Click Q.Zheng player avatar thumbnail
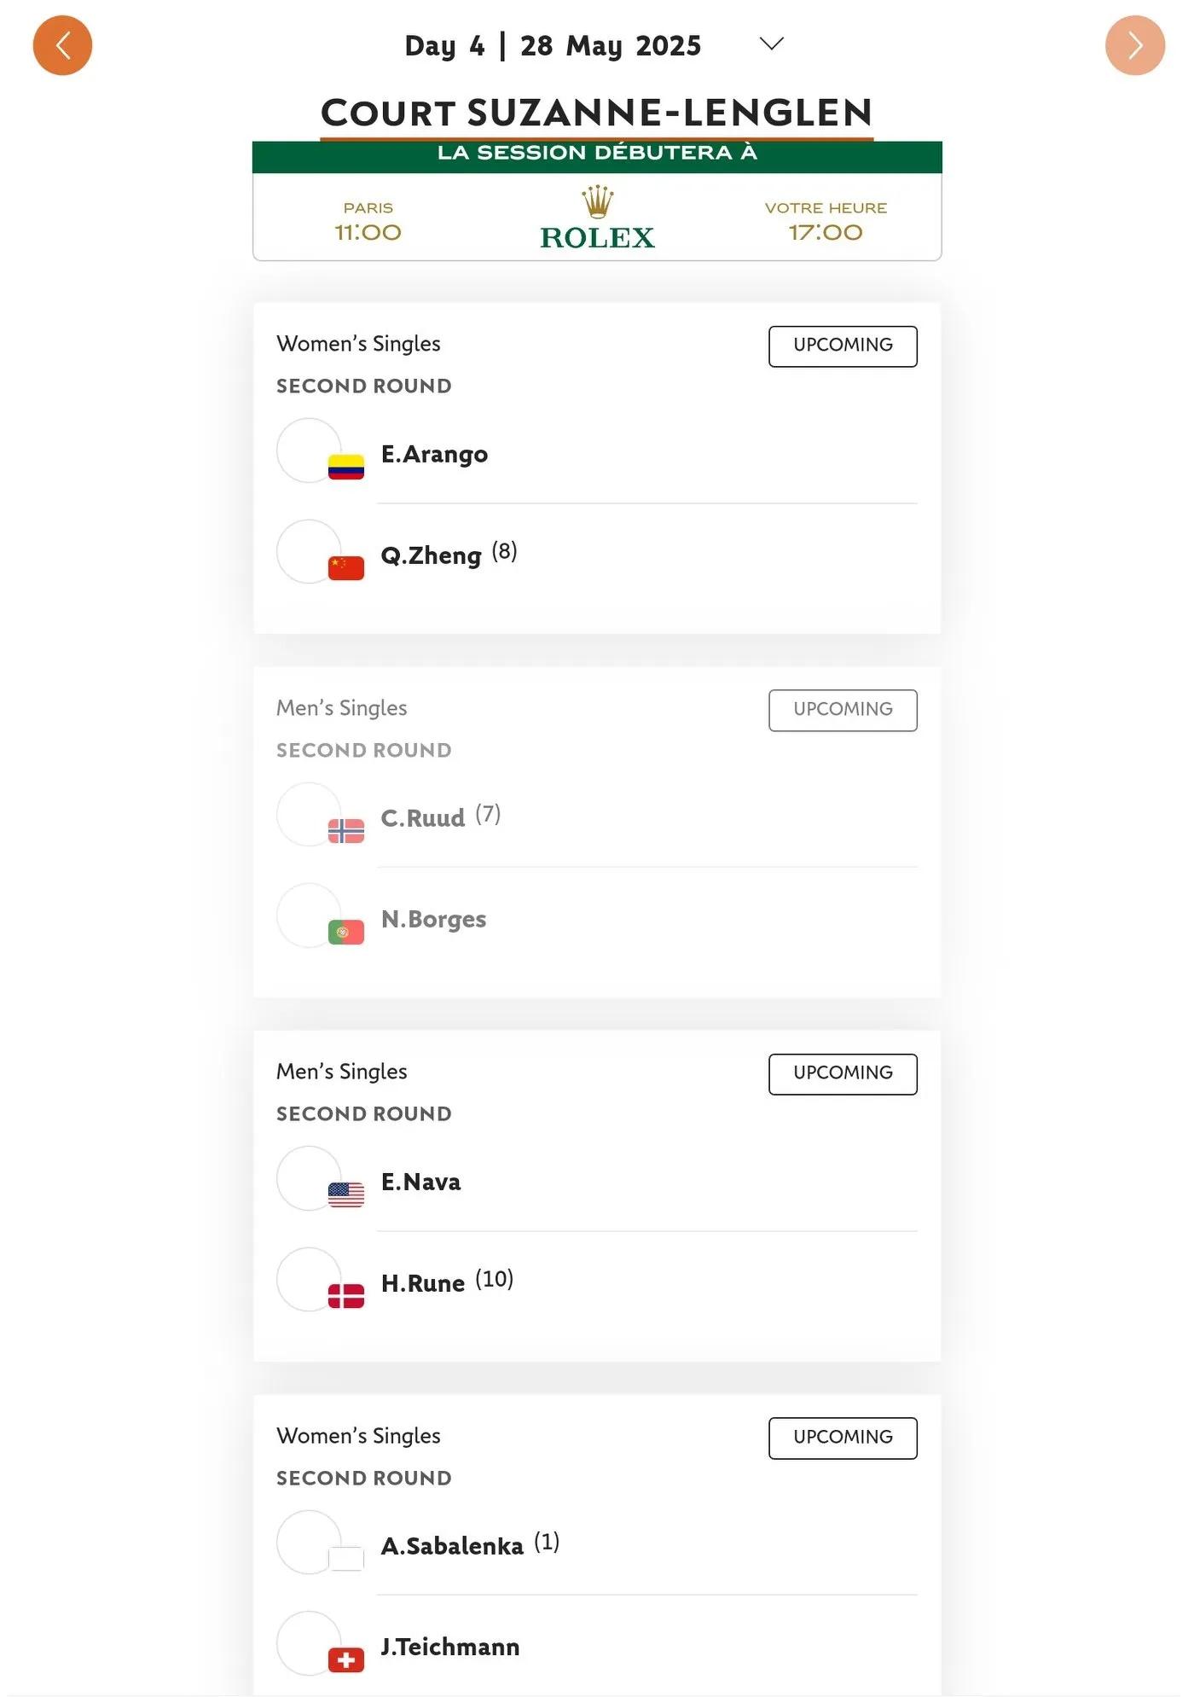The image size is (1194, 1697). [309, 551]
